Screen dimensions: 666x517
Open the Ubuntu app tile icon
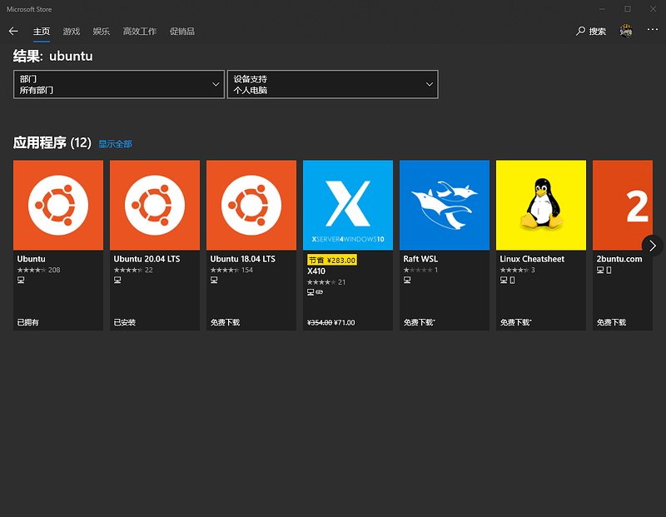click(x=58, y=205)
